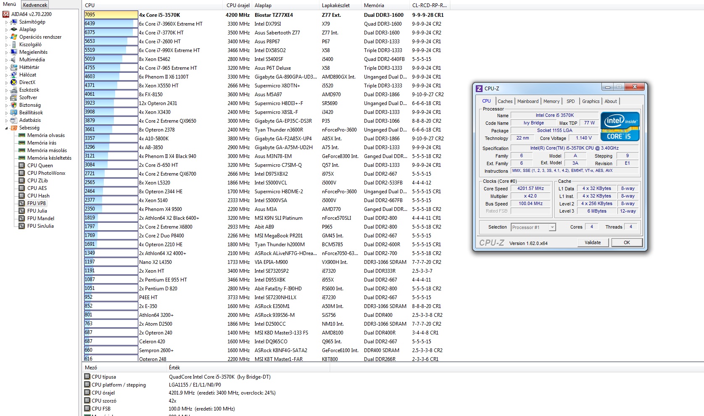Image resolution: width=704 pixels, height=416 pixels.
Task: Select the Számítógép computer icon
Action: coord(14,22)
